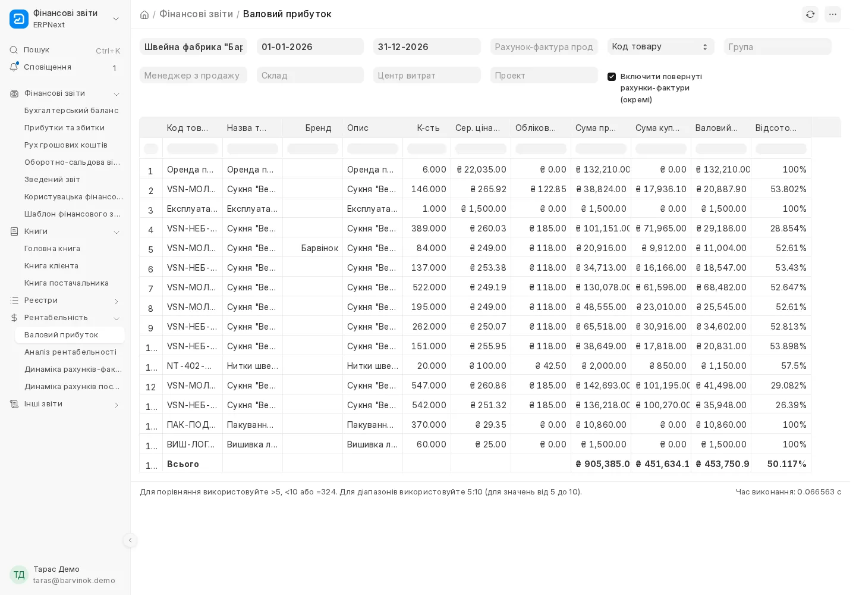This screenshot has width=856, height=595.
Task: Toggle the Включити повернуті рахунки-фактури checkbox
Action: point(612,77)
